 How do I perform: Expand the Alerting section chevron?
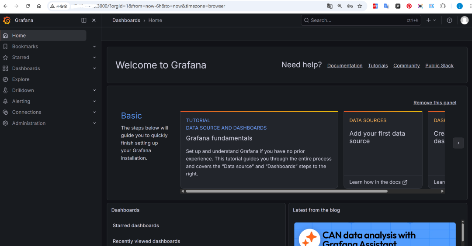94,101
